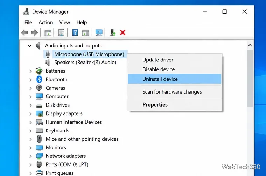Expand the Monitors node
Screen dimensions: 266x176
[x=30, y=148]
